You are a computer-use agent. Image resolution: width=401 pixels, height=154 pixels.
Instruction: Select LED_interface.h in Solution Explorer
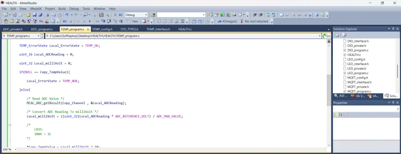356,64
